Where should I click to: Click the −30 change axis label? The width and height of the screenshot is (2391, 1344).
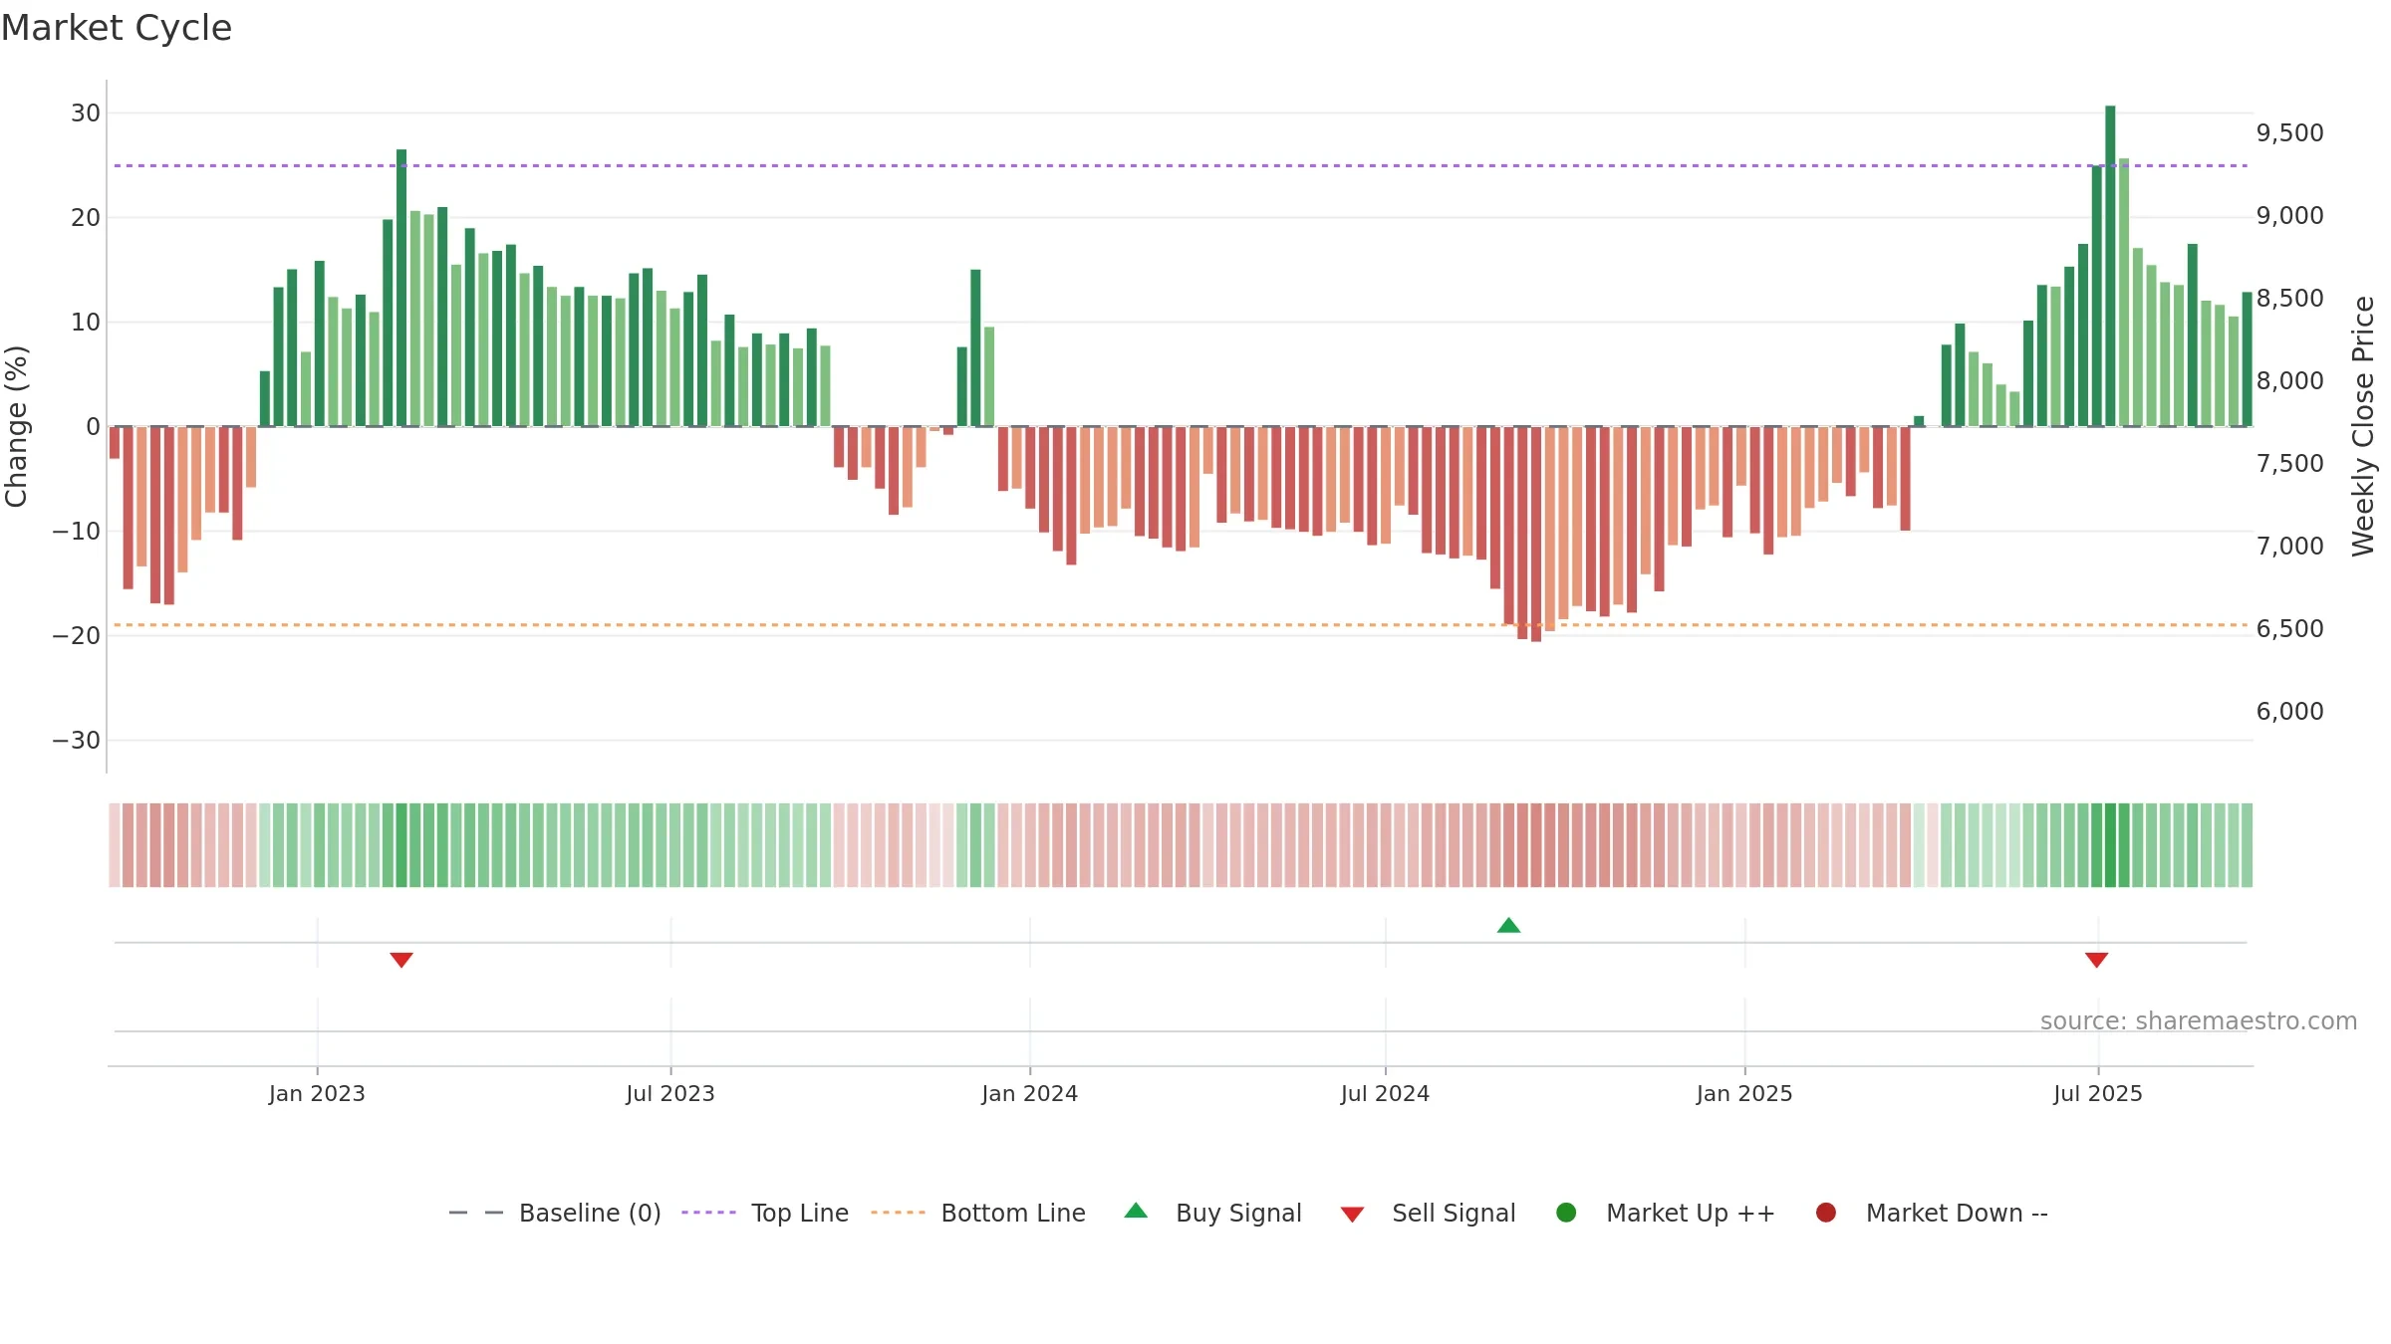(77, 741)
